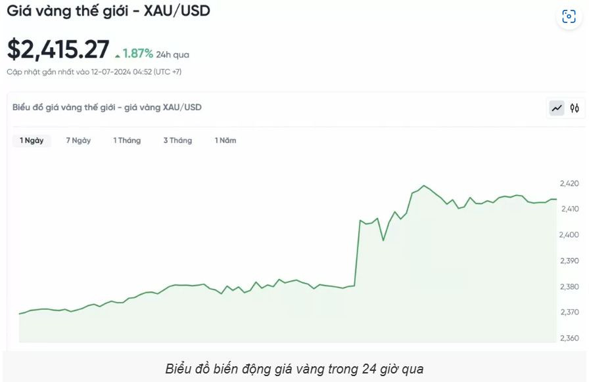Click the 2,390 y-axis label
The width and height of the screenshot is (589, 382).
[569, 261]
